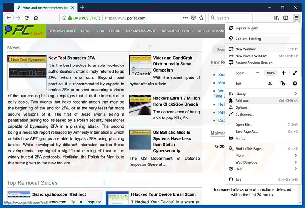Screen dimensions: 305x208
Task: Open US Ballistic Missile Systems article
Action: (172, 142)
